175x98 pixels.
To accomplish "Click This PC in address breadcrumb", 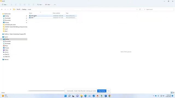I will point(18,10).
